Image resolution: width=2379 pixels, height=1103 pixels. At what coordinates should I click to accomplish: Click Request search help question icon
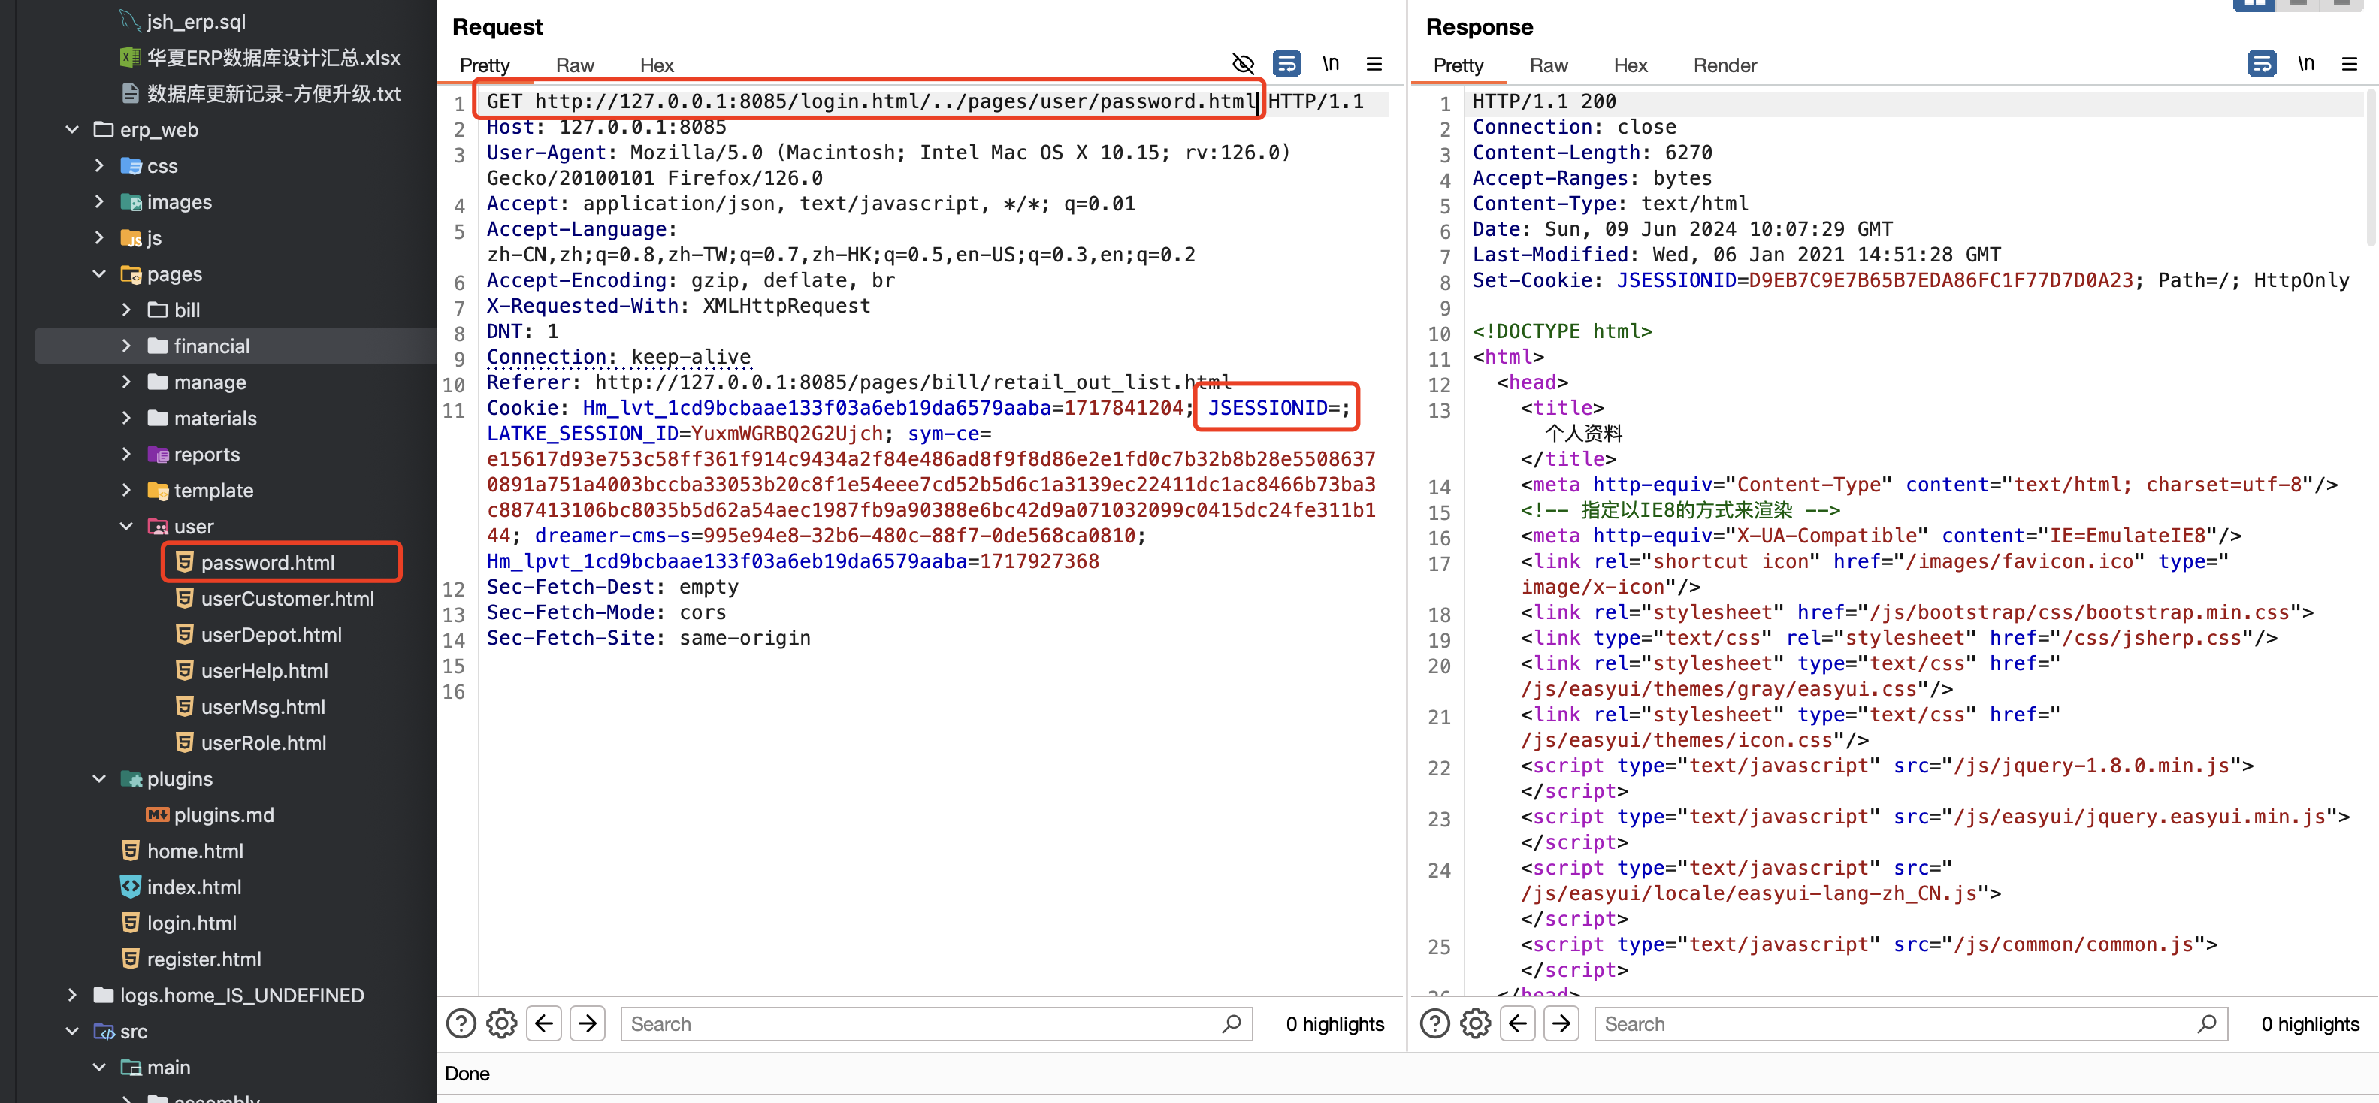tap(461, 1023)
